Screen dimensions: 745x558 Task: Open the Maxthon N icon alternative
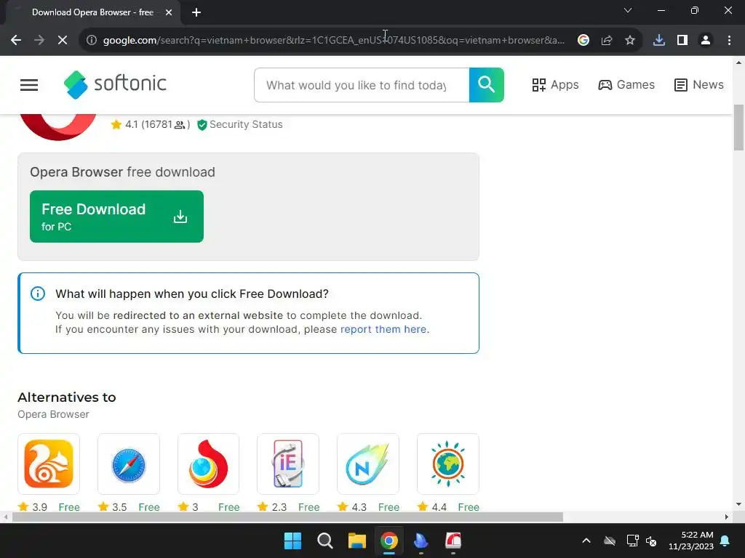[368, 464]
